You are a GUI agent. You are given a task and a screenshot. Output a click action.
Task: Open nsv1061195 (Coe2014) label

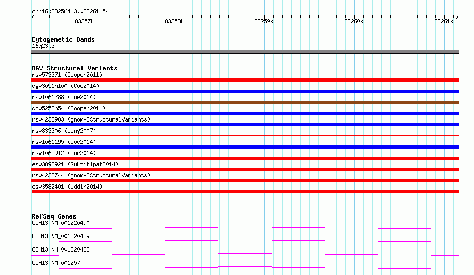[64, 142]
